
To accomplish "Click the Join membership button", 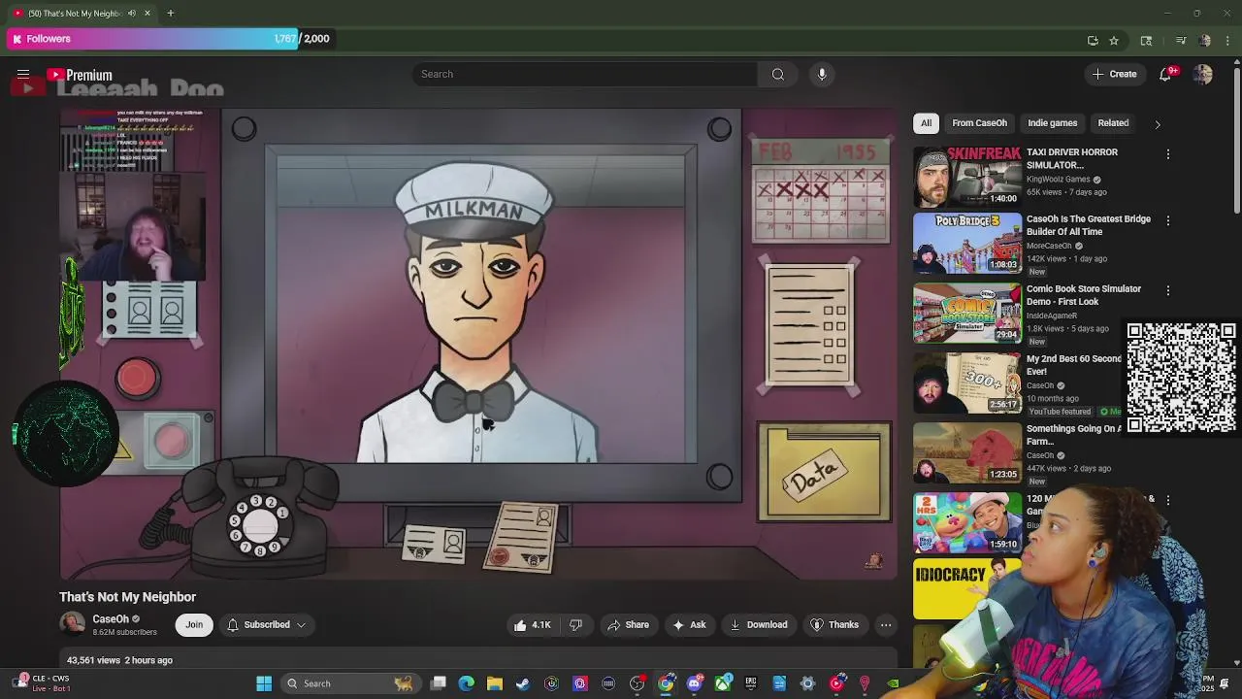I will tap(194, 624).
